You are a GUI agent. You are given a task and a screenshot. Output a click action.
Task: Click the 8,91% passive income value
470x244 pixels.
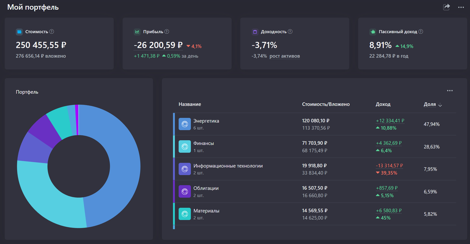[380, 45]
